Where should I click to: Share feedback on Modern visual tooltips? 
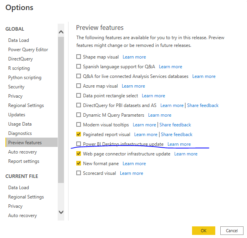(175, 125)
